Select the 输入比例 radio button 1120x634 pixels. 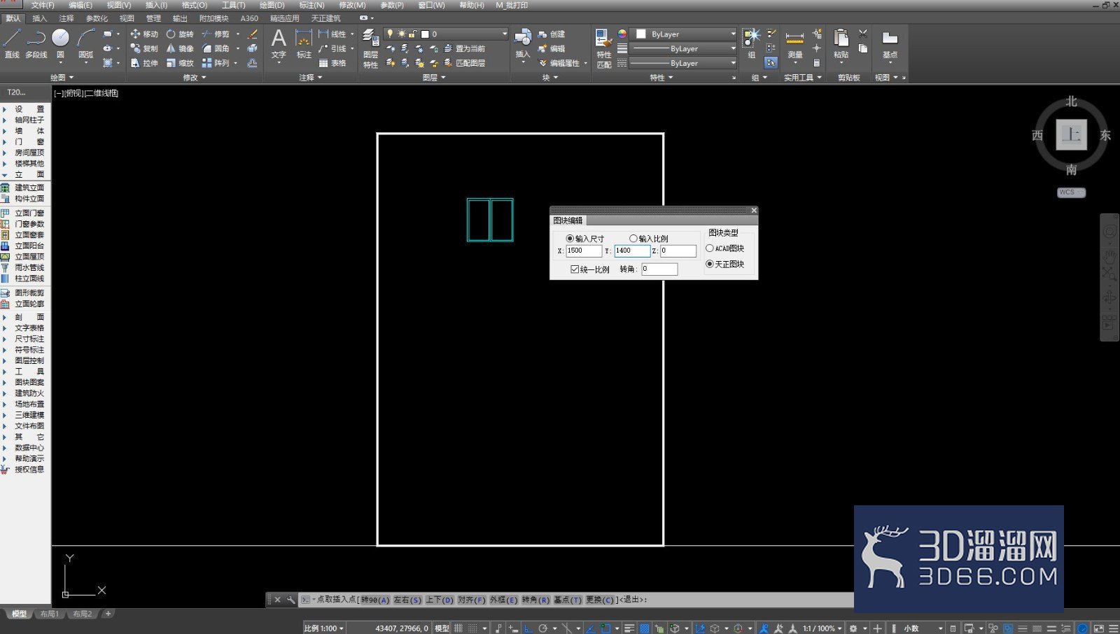633,239
